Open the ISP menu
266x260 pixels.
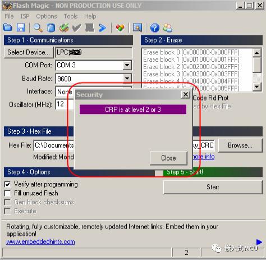(25, 16)
